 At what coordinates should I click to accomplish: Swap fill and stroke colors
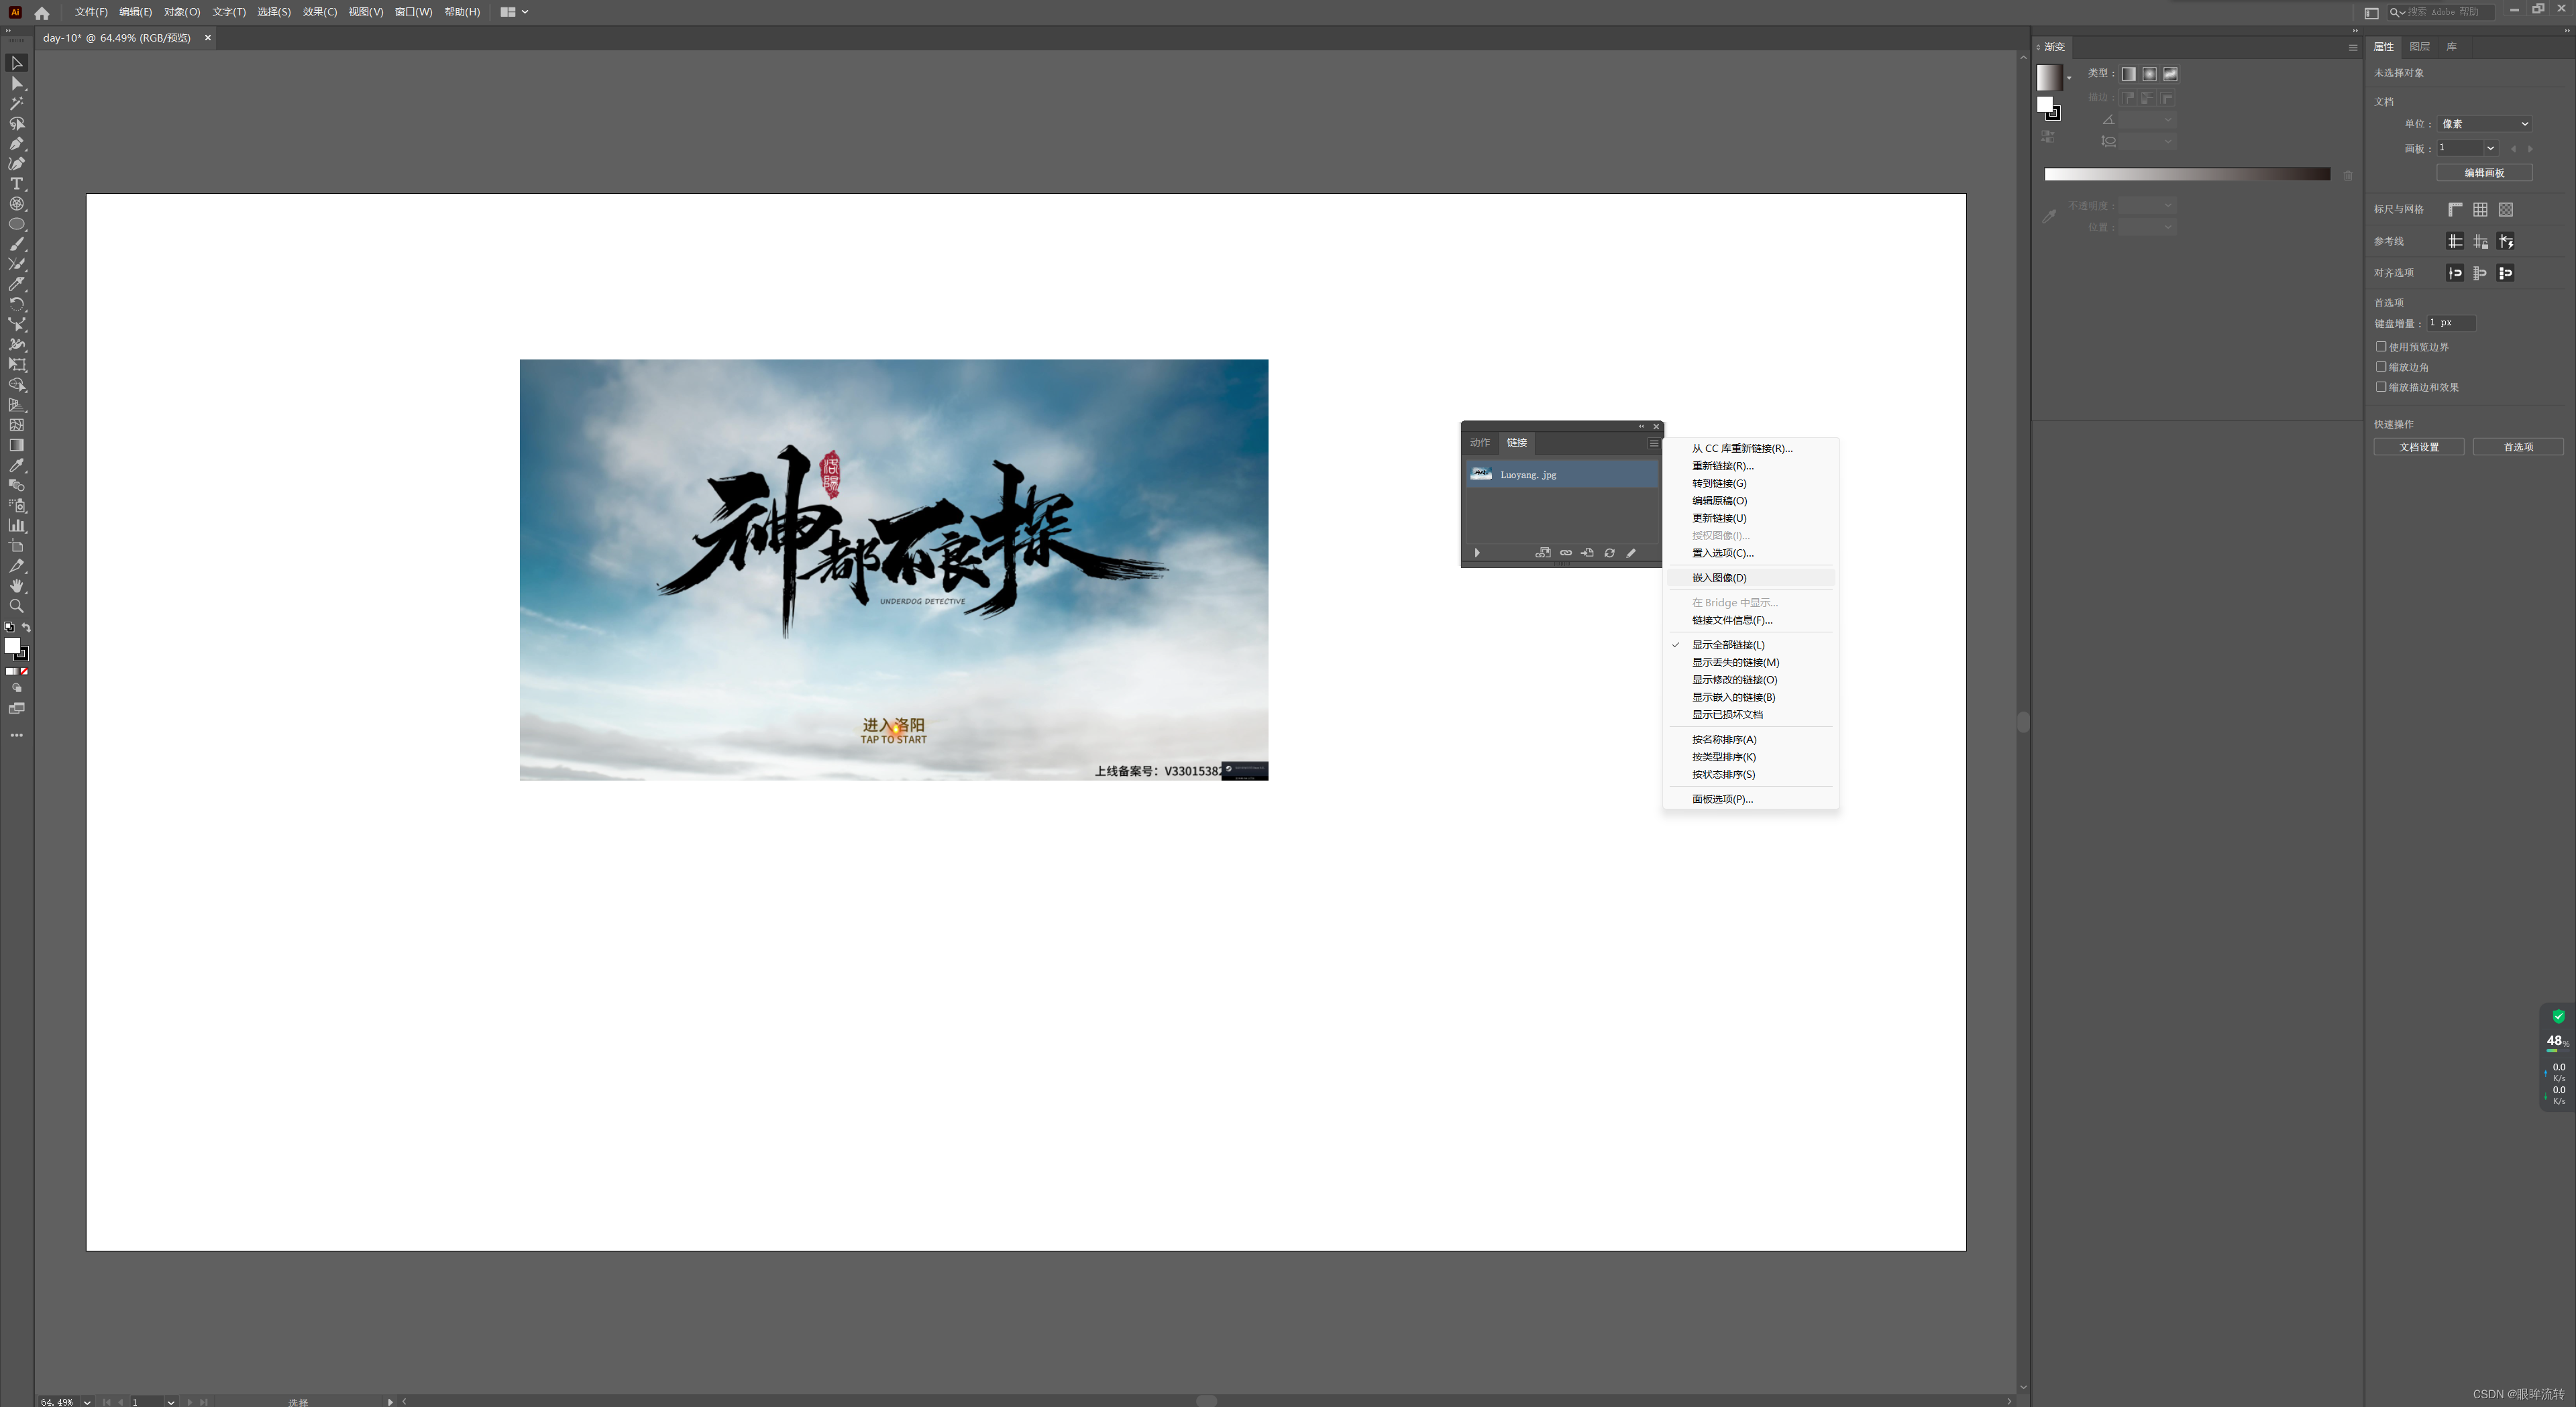[27, 627]
